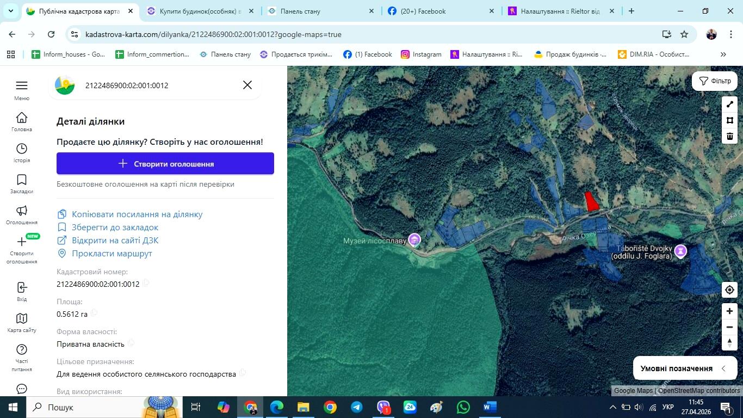Open the Instagram bookmark
743x418 pixels.
tap(421, 54)
